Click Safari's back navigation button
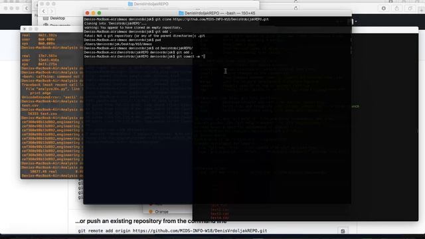 tap(27, 8)
